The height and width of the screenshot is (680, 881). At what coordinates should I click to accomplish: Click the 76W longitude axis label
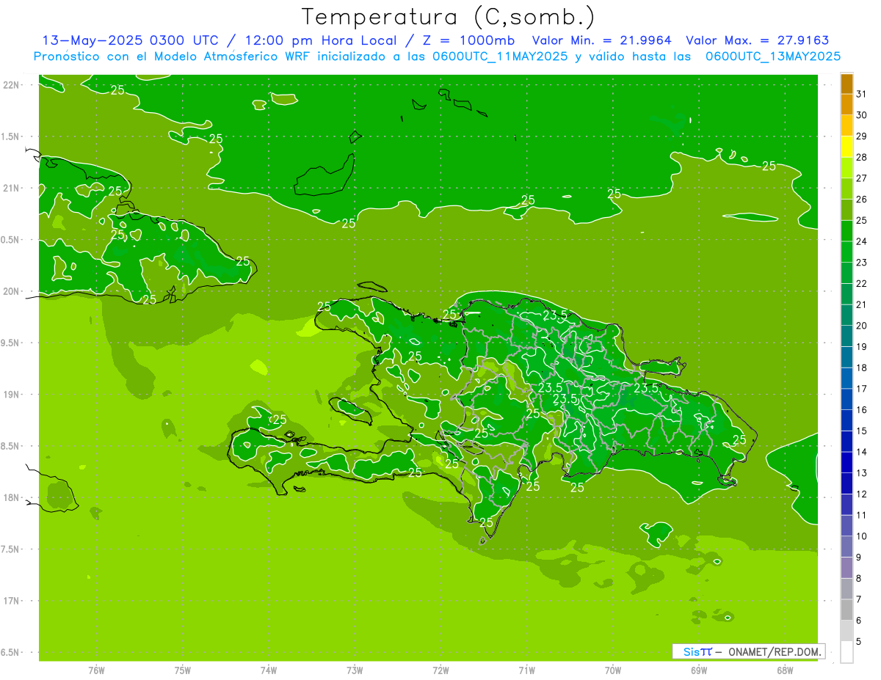click(96, 670)
